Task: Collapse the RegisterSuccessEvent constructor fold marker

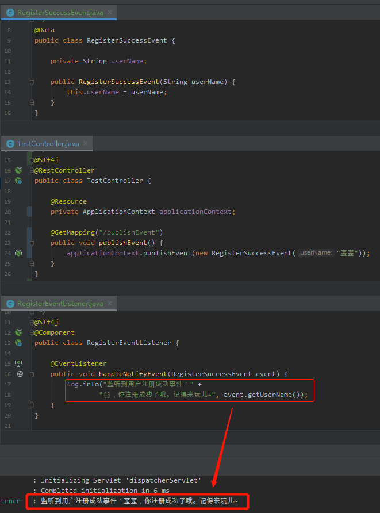Action: click(x=32, y=82)
